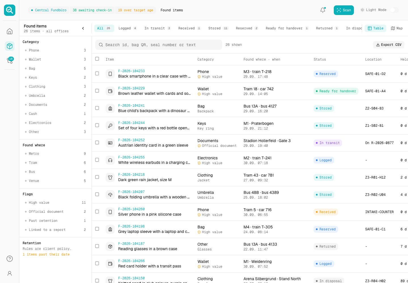Screen dimensions: 408x283
Task: Open the Help icon in the sidebar
Action: pos(10,259)
